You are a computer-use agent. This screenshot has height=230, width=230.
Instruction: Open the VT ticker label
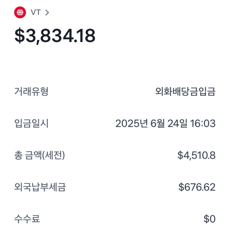point(36,12)
